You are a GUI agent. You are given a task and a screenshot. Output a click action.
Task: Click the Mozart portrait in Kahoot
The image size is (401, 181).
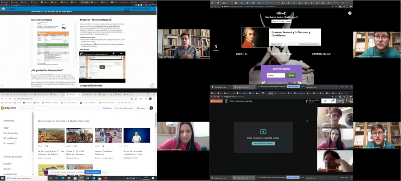255,37
